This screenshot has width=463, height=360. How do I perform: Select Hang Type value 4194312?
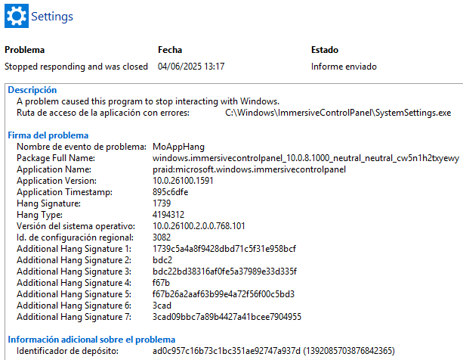click(x=168, y=215)
